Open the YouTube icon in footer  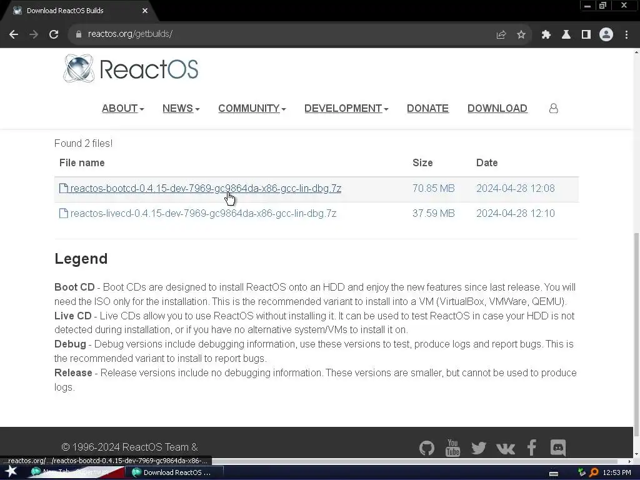(452, 447)
